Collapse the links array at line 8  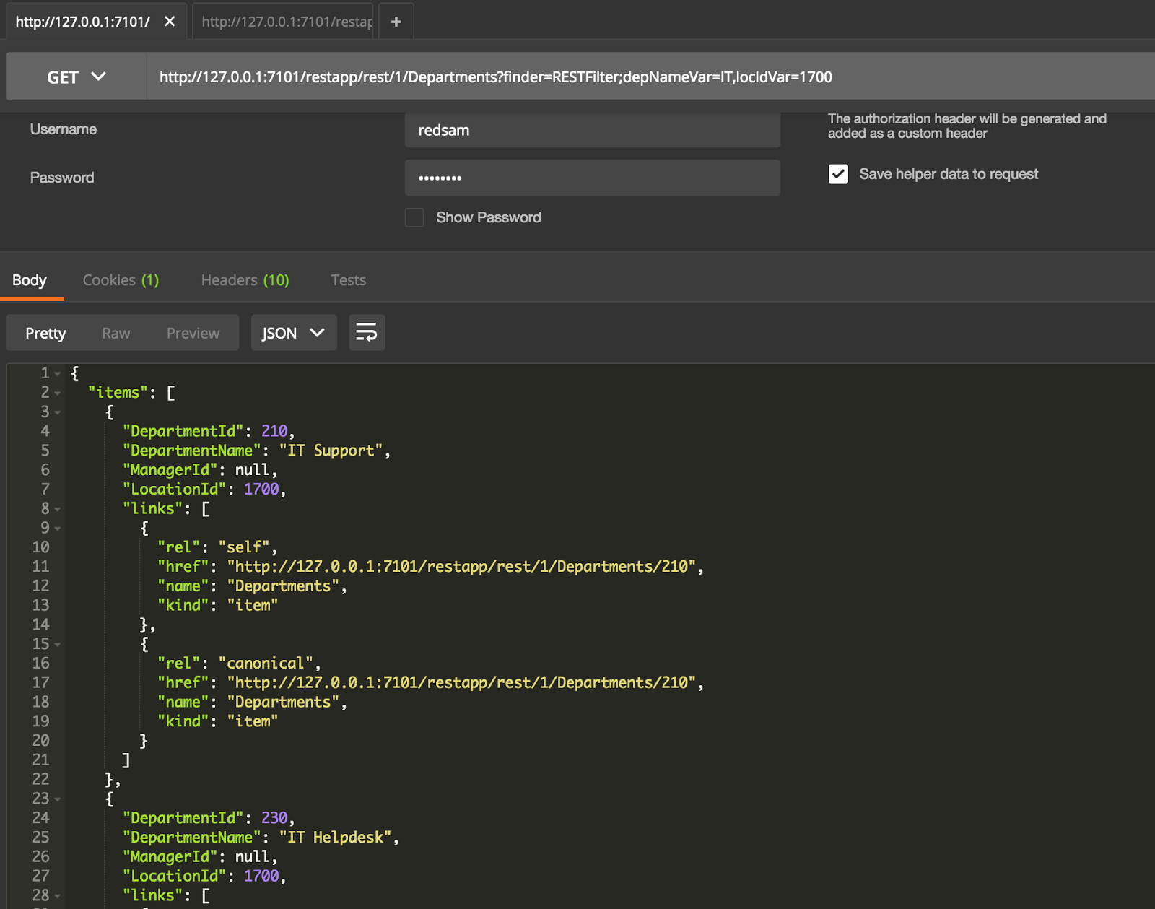pos(58,510)
